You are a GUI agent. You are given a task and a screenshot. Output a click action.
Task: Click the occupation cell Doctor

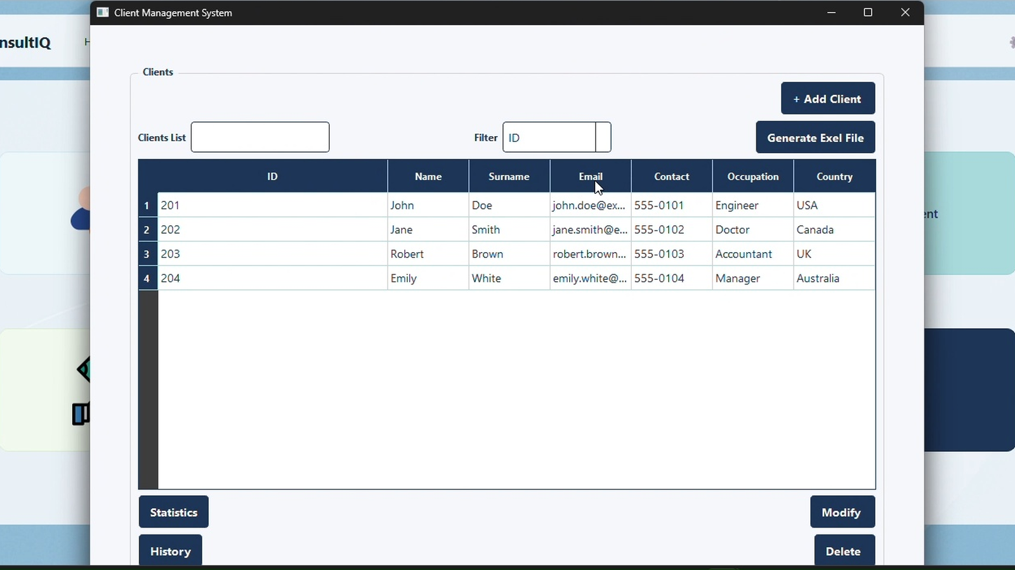coord(753,229)
